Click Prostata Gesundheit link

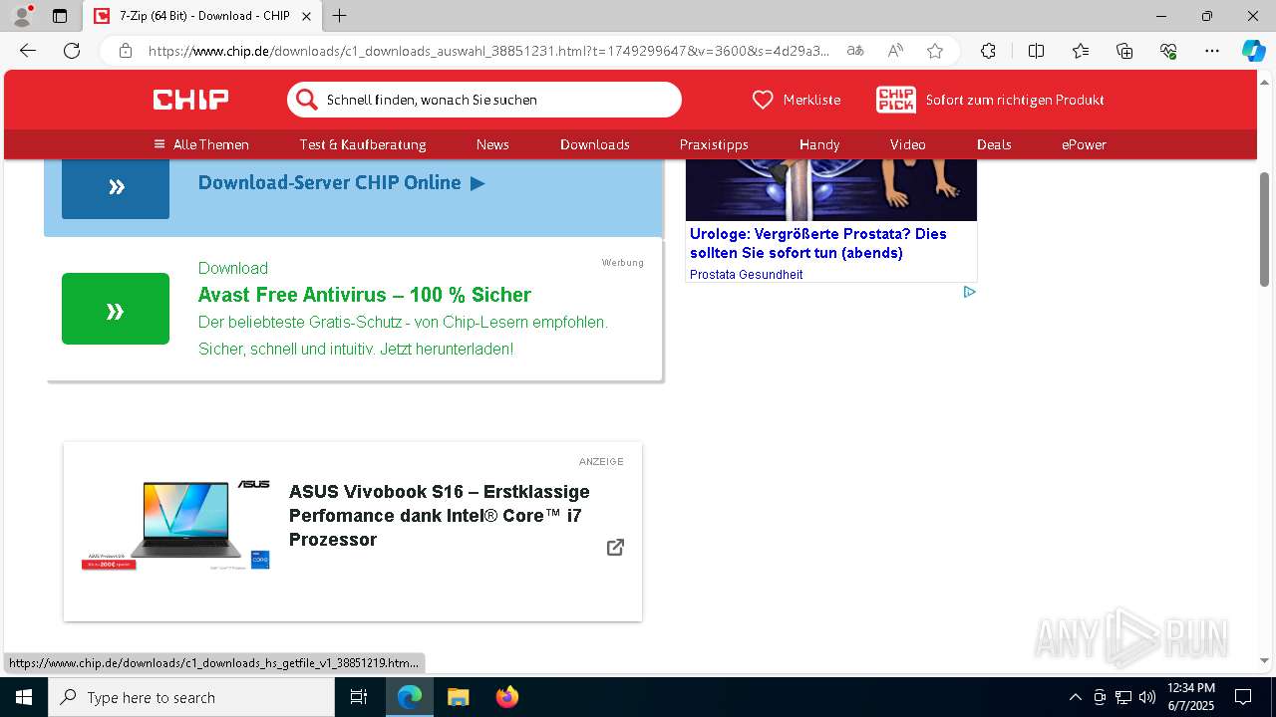click(747, 275)
